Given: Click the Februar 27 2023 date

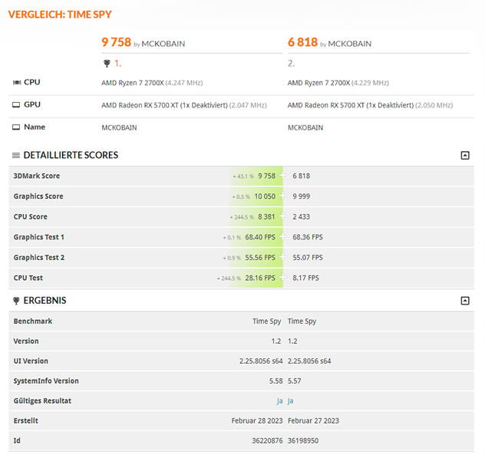Looking at the screenshot, I should pyautogui.click(x=313, y=420).
